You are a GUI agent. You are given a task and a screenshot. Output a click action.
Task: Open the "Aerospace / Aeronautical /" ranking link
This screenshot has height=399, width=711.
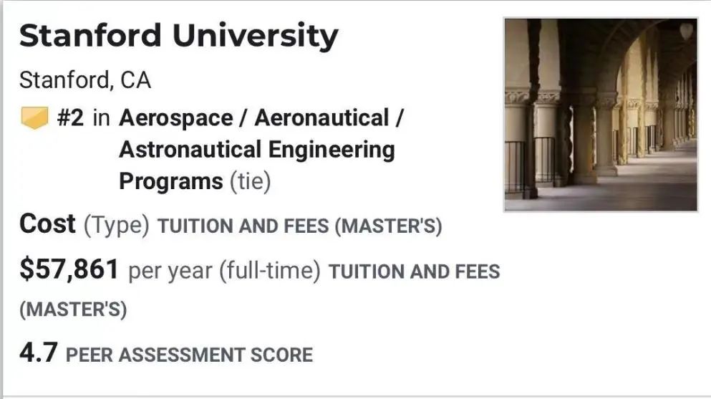(261, 117)
